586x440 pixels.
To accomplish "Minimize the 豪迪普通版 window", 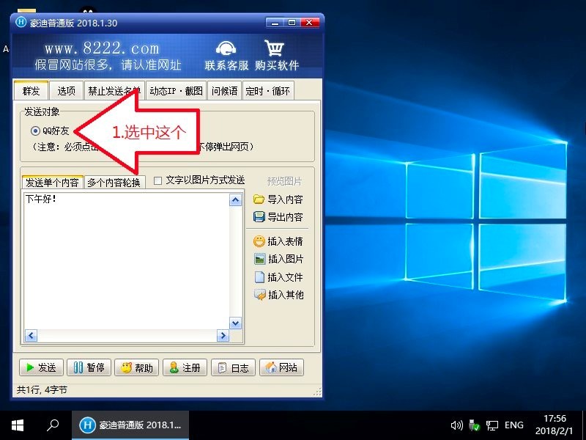I will pos(275,23).
